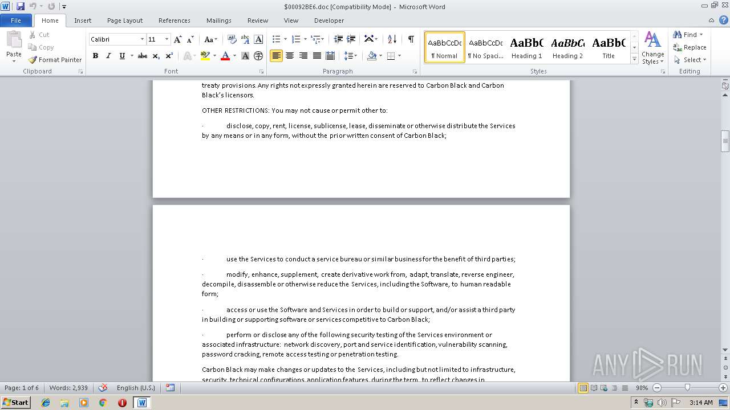Open the numbering list dropdown arrow
The image size is (730, 410).
[x=305, y=39]
